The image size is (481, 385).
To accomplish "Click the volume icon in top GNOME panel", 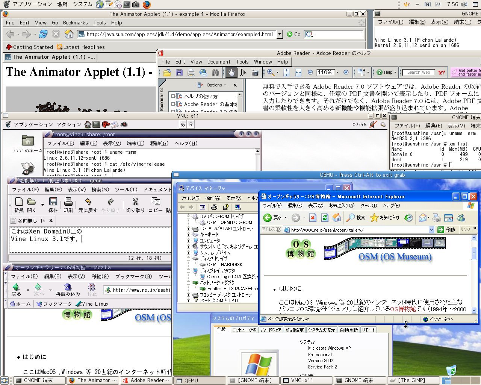I will (464, 5).
